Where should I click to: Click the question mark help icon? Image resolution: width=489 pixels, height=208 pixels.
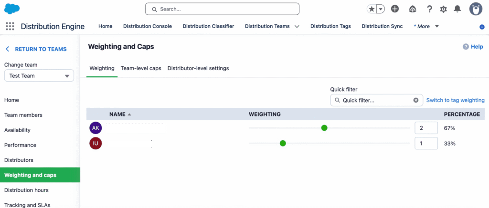point(429,10)
